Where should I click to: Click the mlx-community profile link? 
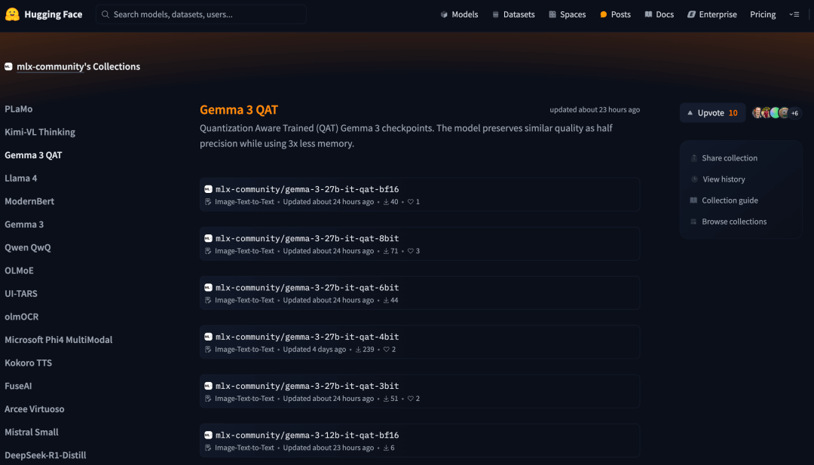[x=50, y=66]
